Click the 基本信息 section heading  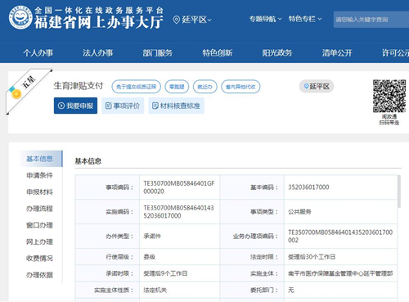(x=88, y=161)
